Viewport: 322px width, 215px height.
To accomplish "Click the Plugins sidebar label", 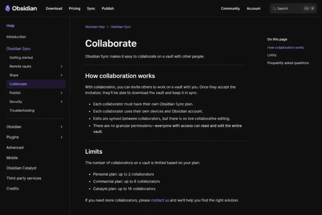I will point(13,137).
